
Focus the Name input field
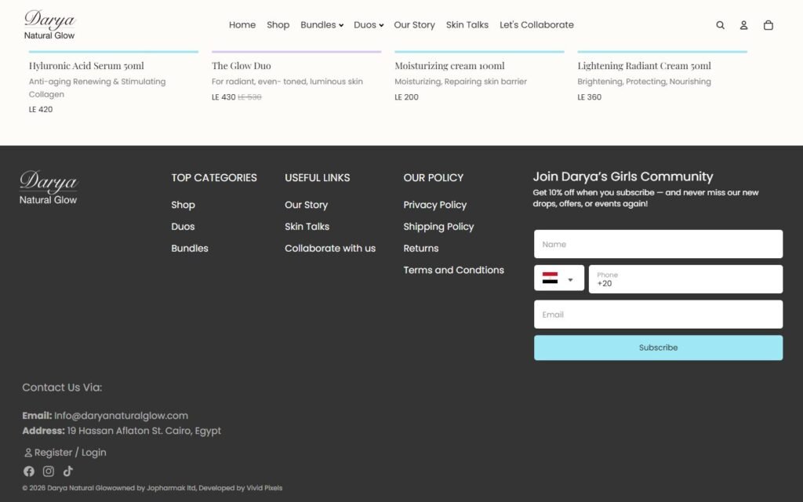tap(658, 245)
